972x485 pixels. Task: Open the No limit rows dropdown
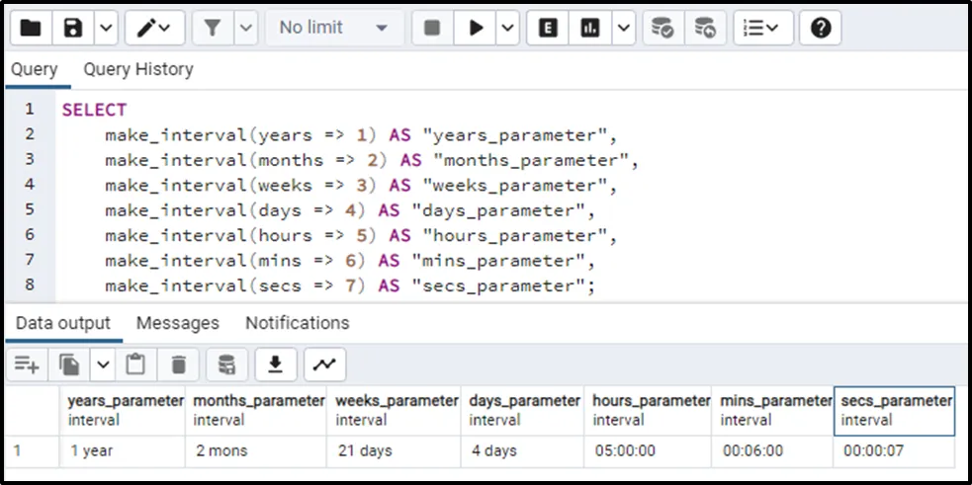click(x=333, y=29)
